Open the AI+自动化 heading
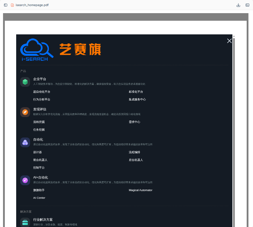Screen dimensions: 253x227 click(40, 177)
